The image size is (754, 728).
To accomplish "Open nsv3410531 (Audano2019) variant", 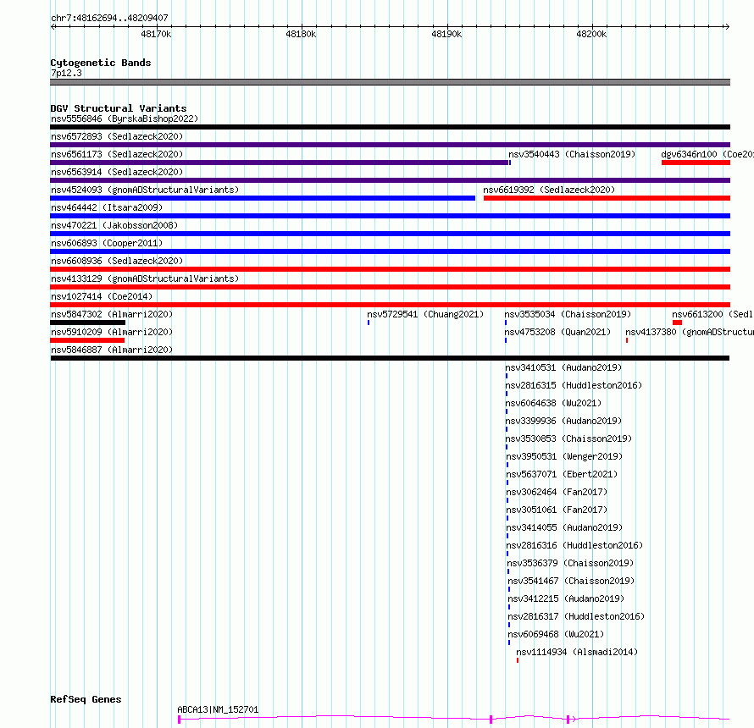I will pos(563,367).
